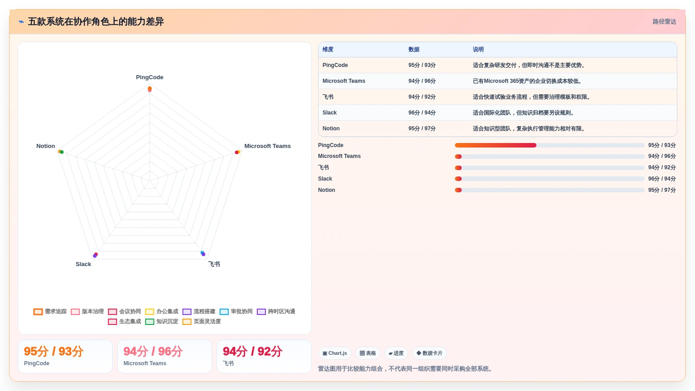Toggle 版本治理 legend swatch
The image size is (695, 391).
click(75, 312)
